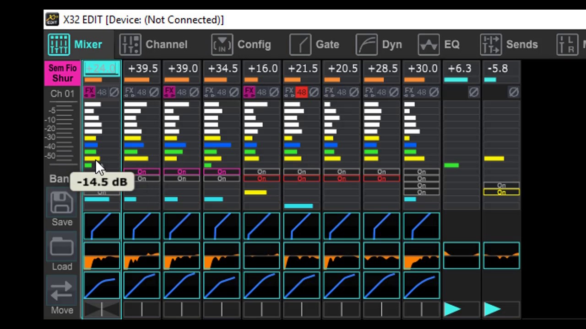Click the play arrow under the -5.8 channel

click(x=492, y=310)
